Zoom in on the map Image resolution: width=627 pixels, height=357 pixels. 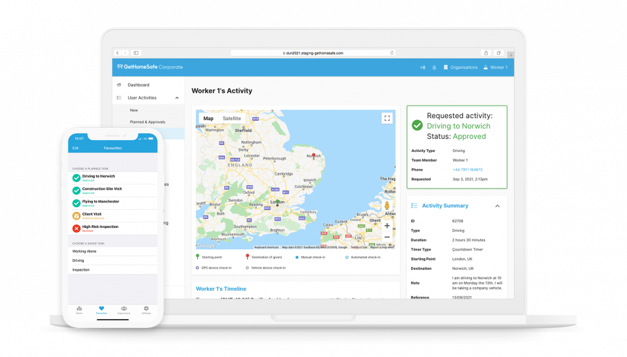click(x=387, y=226)
